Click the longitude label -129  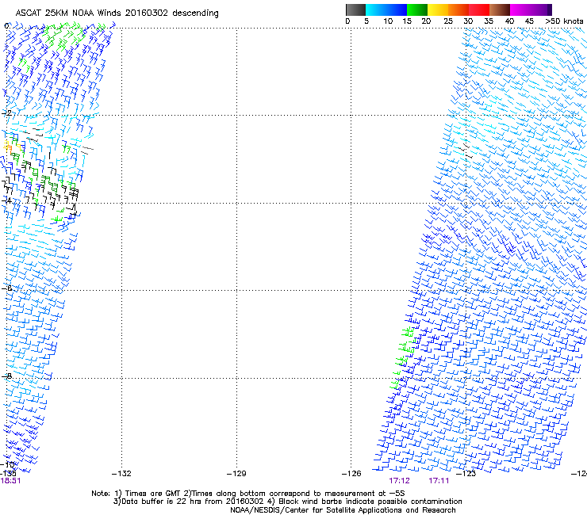[236, 474]
